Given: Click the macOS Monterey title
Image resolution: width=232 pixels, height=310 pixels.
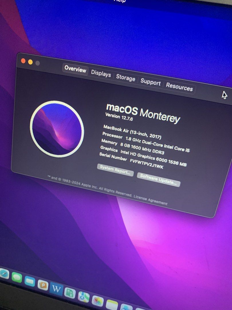Looking at the screenshot, I should tap(143, 113).
